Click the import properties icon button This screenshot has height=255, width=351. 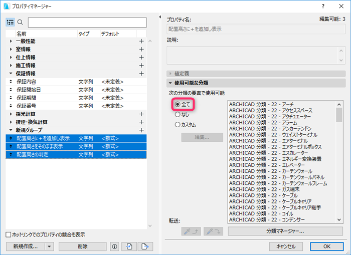tap(129, 246)
